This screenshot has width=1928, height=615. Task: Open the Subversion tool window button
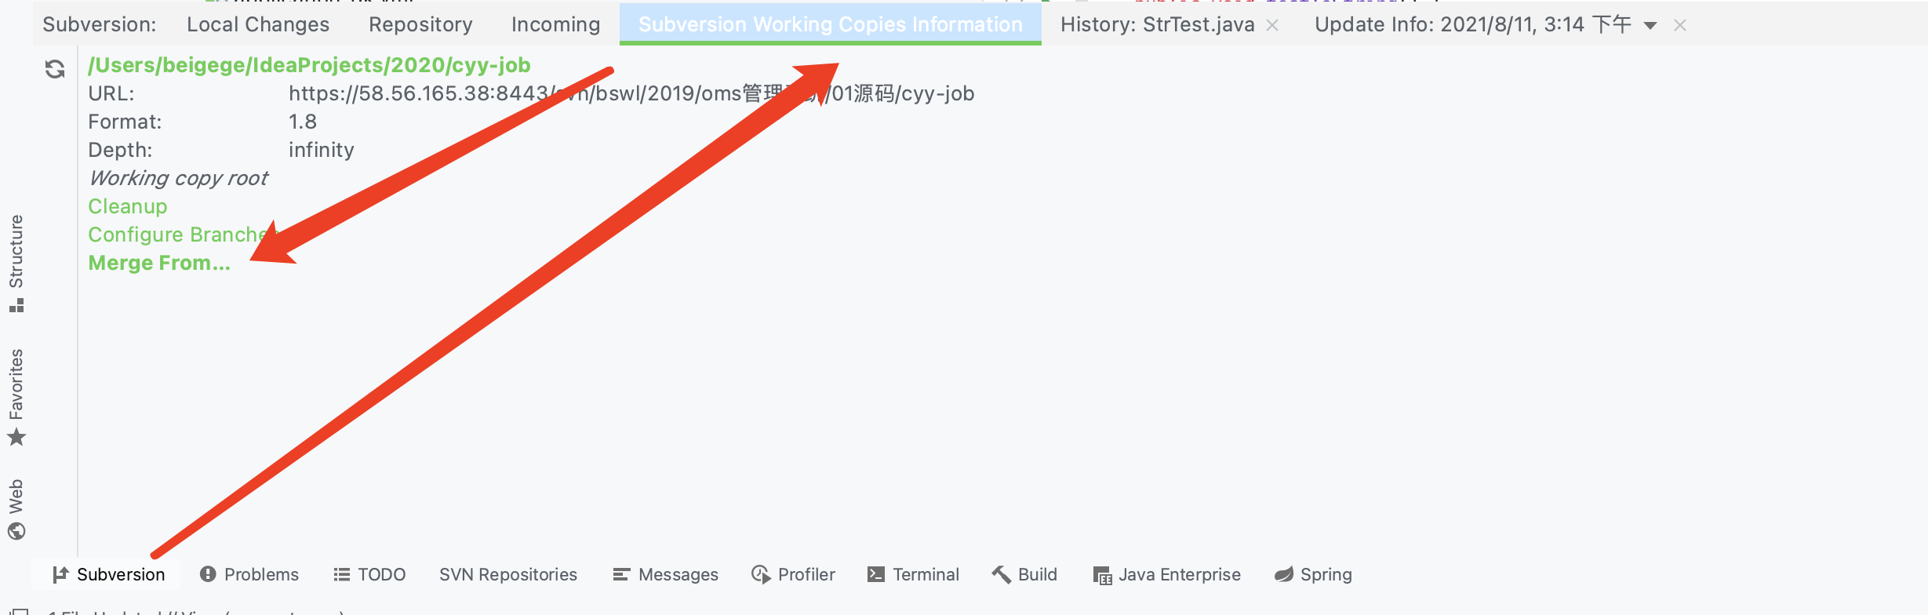click(x=108, y=574)
